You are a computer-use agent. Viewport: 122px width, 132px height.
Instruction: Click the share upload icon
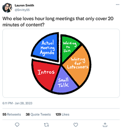coord(105,125)
